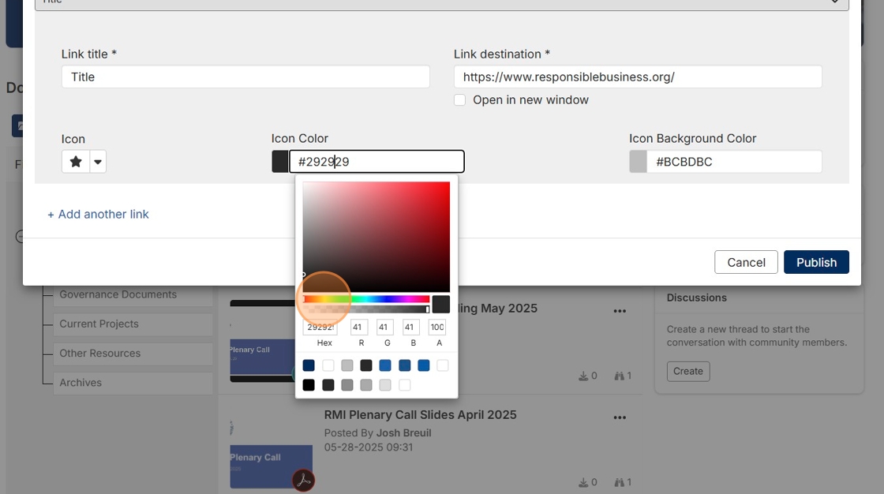Click PDF badge on April Plenary Call thumbnail
Viewport: 884px width, 494px height.
[x=303, y=481]
